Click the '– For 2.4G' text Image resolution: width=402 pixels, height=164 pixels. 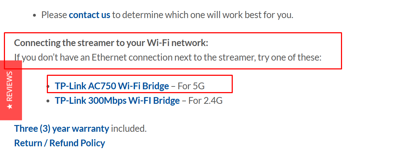pos(202,101)
